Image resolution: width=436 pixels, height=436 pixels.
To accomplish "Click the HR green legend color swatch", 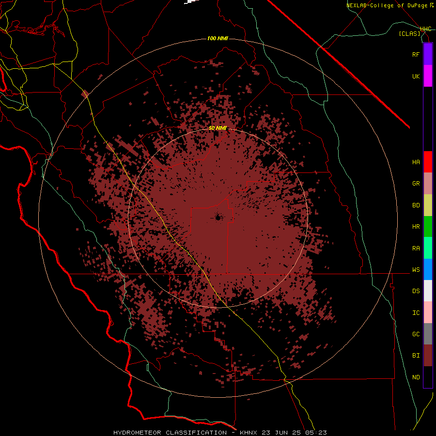I will click(428, 226).
